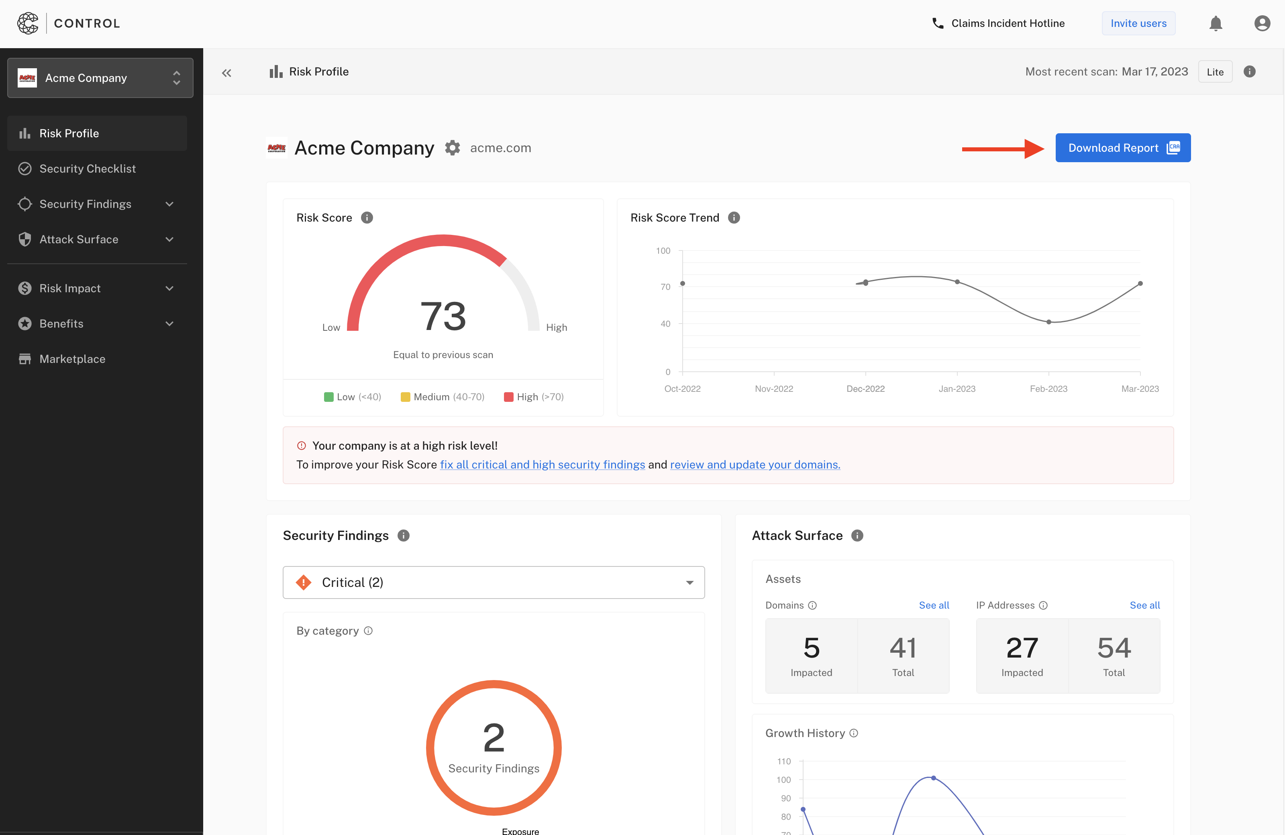Click the 5 Impacted domains tile
1285x835 pixels.
tap(811, 655)
